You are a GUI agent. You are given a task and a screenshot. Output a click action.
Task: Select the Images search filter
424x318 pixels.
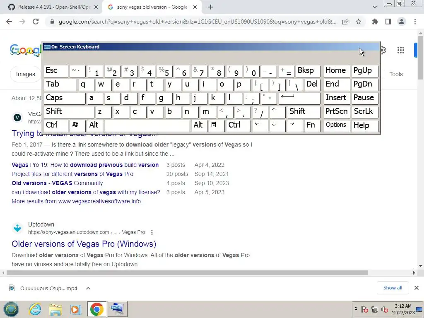click(25, 74)
